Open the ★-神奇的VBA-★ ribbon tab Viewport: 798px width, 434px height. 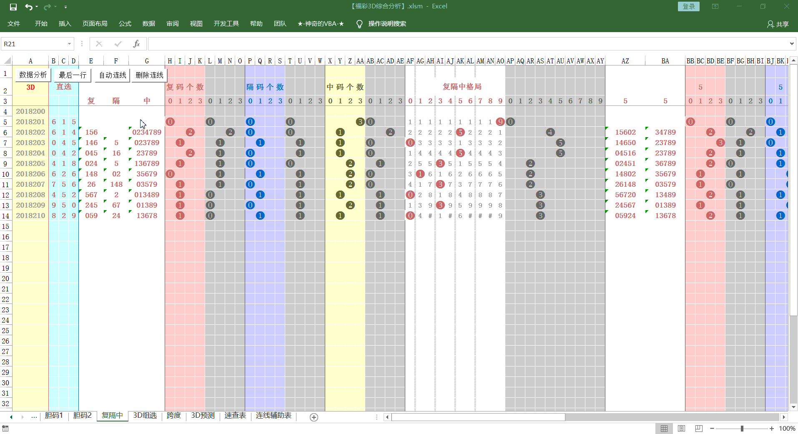point(321,24)
